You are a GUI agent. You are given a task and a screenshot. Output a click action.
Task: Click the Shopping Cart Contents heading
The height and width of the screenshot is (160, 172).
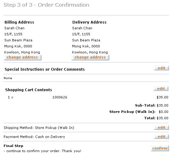point(28,90)
